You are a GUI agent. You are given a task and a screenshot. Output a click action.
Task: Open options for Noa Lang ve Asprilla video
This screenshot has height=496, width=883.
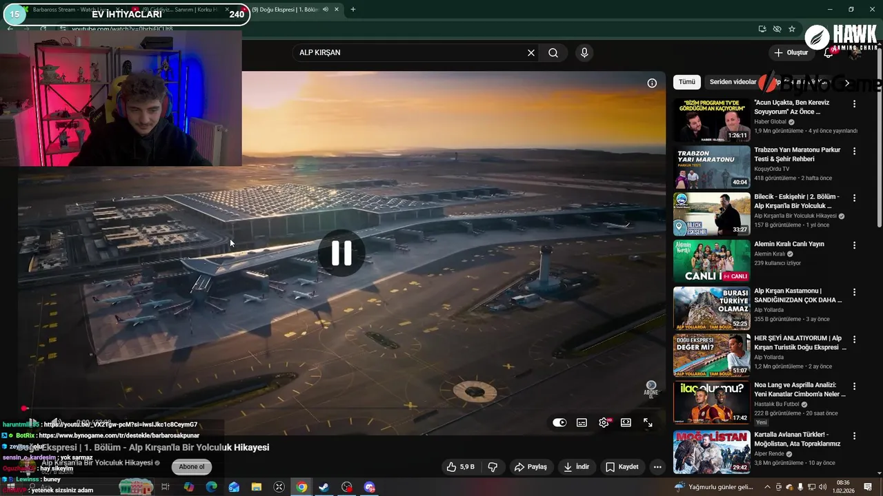pyautogui.click(x=854, y=386)
